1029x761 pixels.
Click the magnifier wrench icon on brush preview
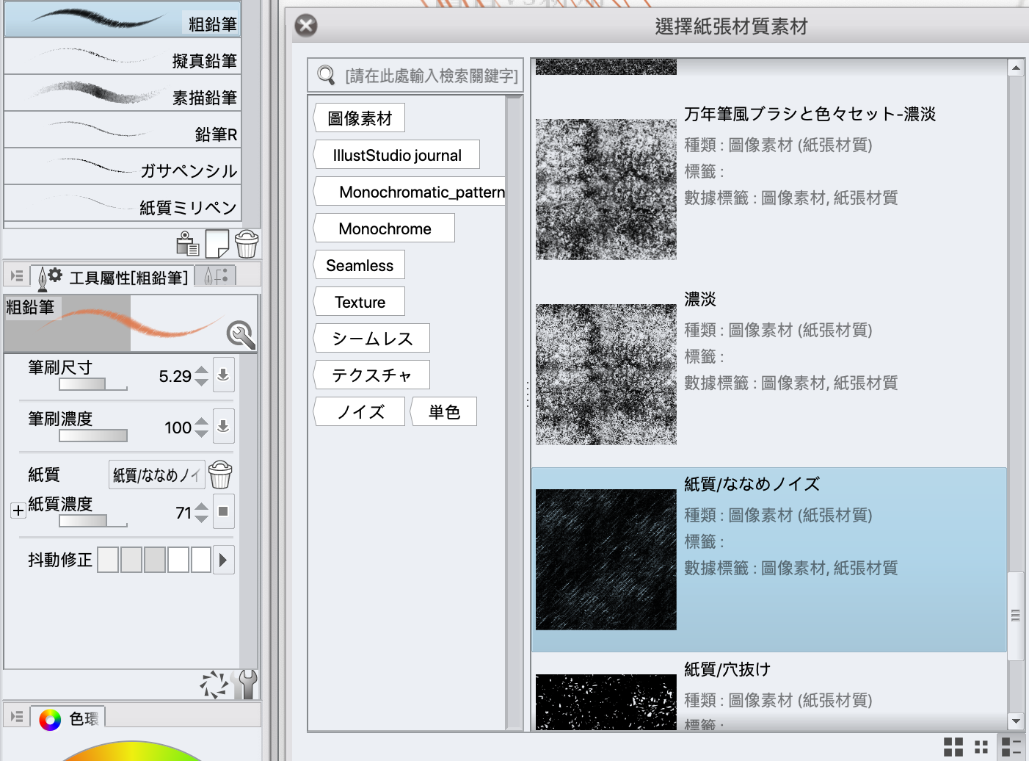click(x=241, y=335)
